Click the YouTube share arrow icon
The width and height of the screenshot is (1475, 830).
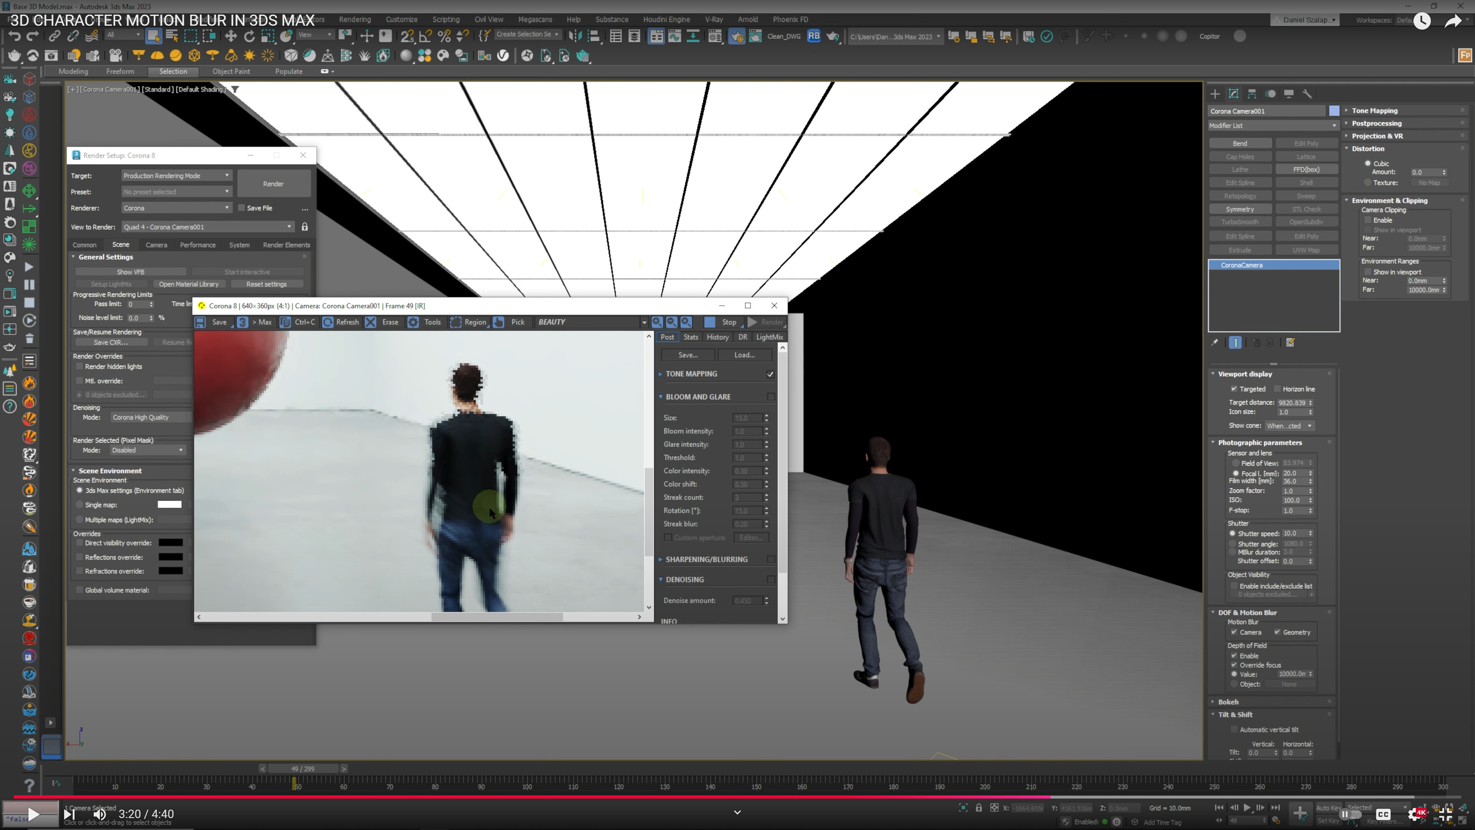[x=1453, y=21]
